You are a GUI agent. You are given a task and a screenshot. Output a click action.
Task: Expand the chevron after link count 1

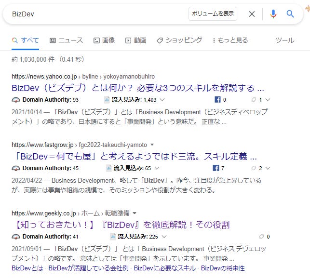tap(268, 100)
